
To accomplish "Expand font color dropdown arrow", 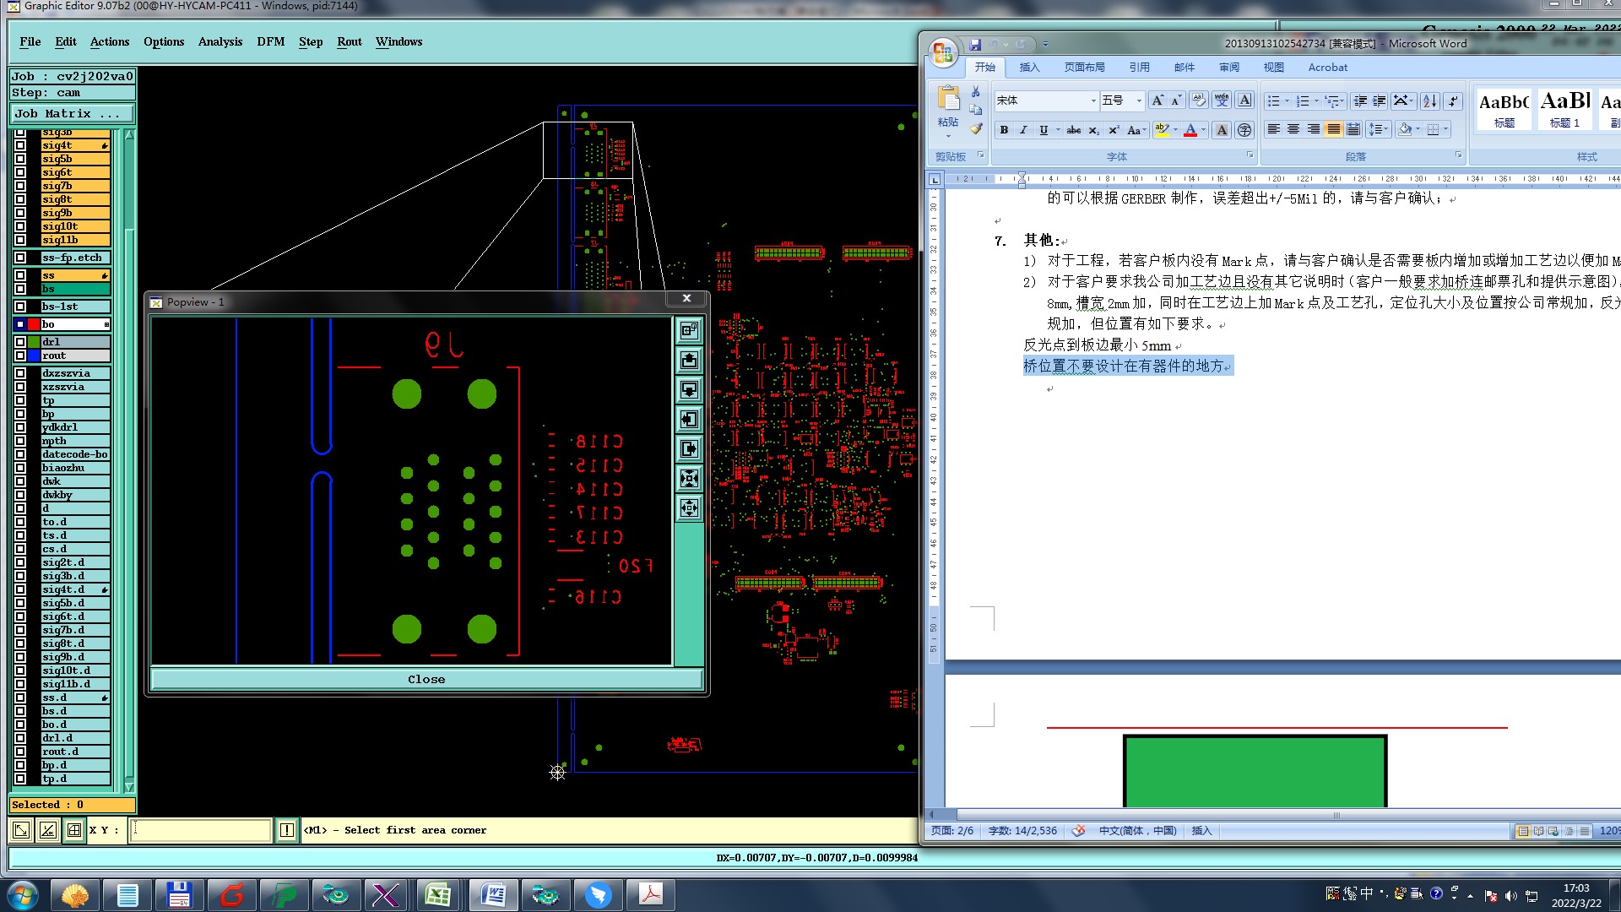I will (x=1203, y=130).
